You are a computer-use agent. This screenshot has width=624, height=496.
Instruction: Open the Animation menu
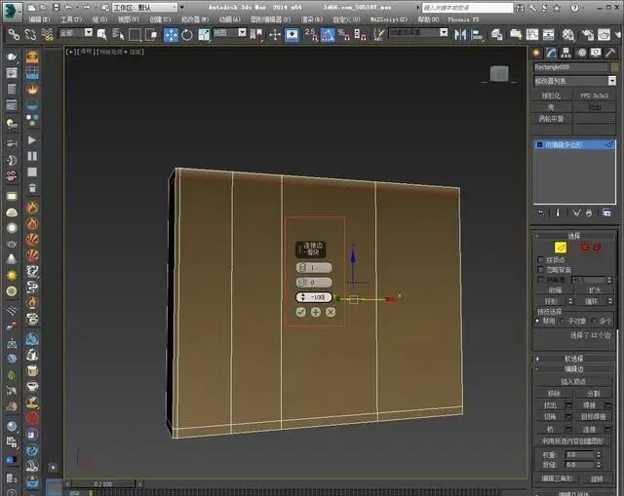click(x=230, y=19)
